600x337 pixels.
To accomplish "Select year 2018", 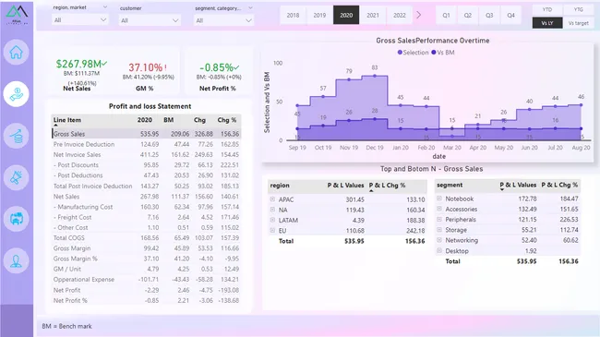I will pos(293,15).
